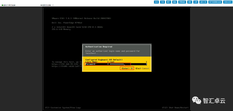The height and width of the screenshot is (111, 233).
Task: Click 断开查看器的连接 (Disconnect Viewer) button
Action: tap(215, 2)
